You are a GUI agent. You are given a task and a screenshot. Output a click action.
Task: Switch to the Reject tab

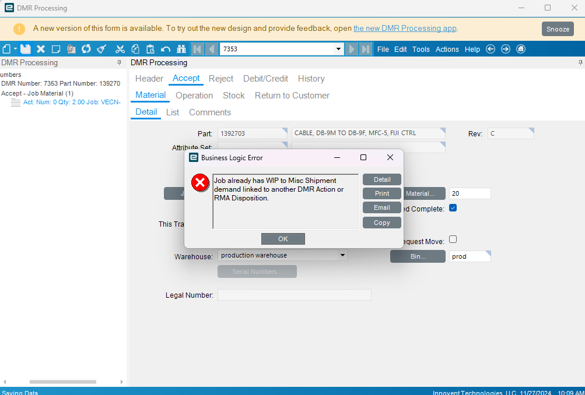click(x=221, y=79)
